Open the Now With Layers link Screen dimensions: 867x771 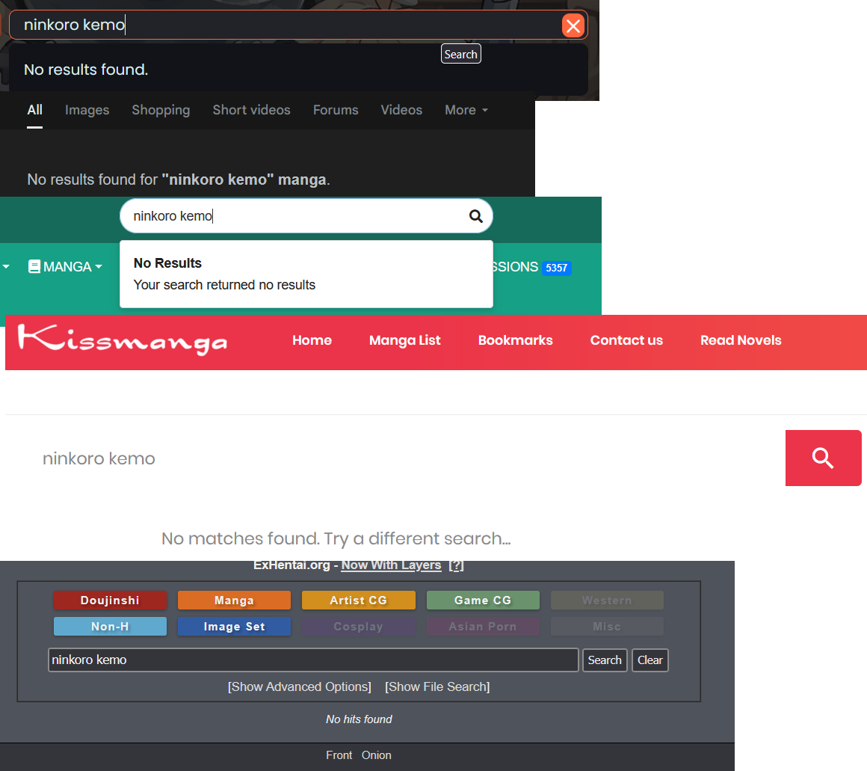tap(391, 565)
